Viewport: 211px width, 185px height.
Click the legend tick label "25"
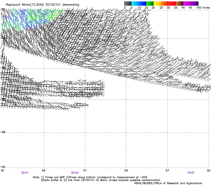[x=161, y=8]
